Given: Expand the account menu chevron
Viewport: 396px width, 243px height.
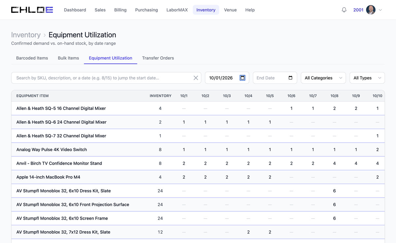Looking at the screenshot, I should point(380,10).
